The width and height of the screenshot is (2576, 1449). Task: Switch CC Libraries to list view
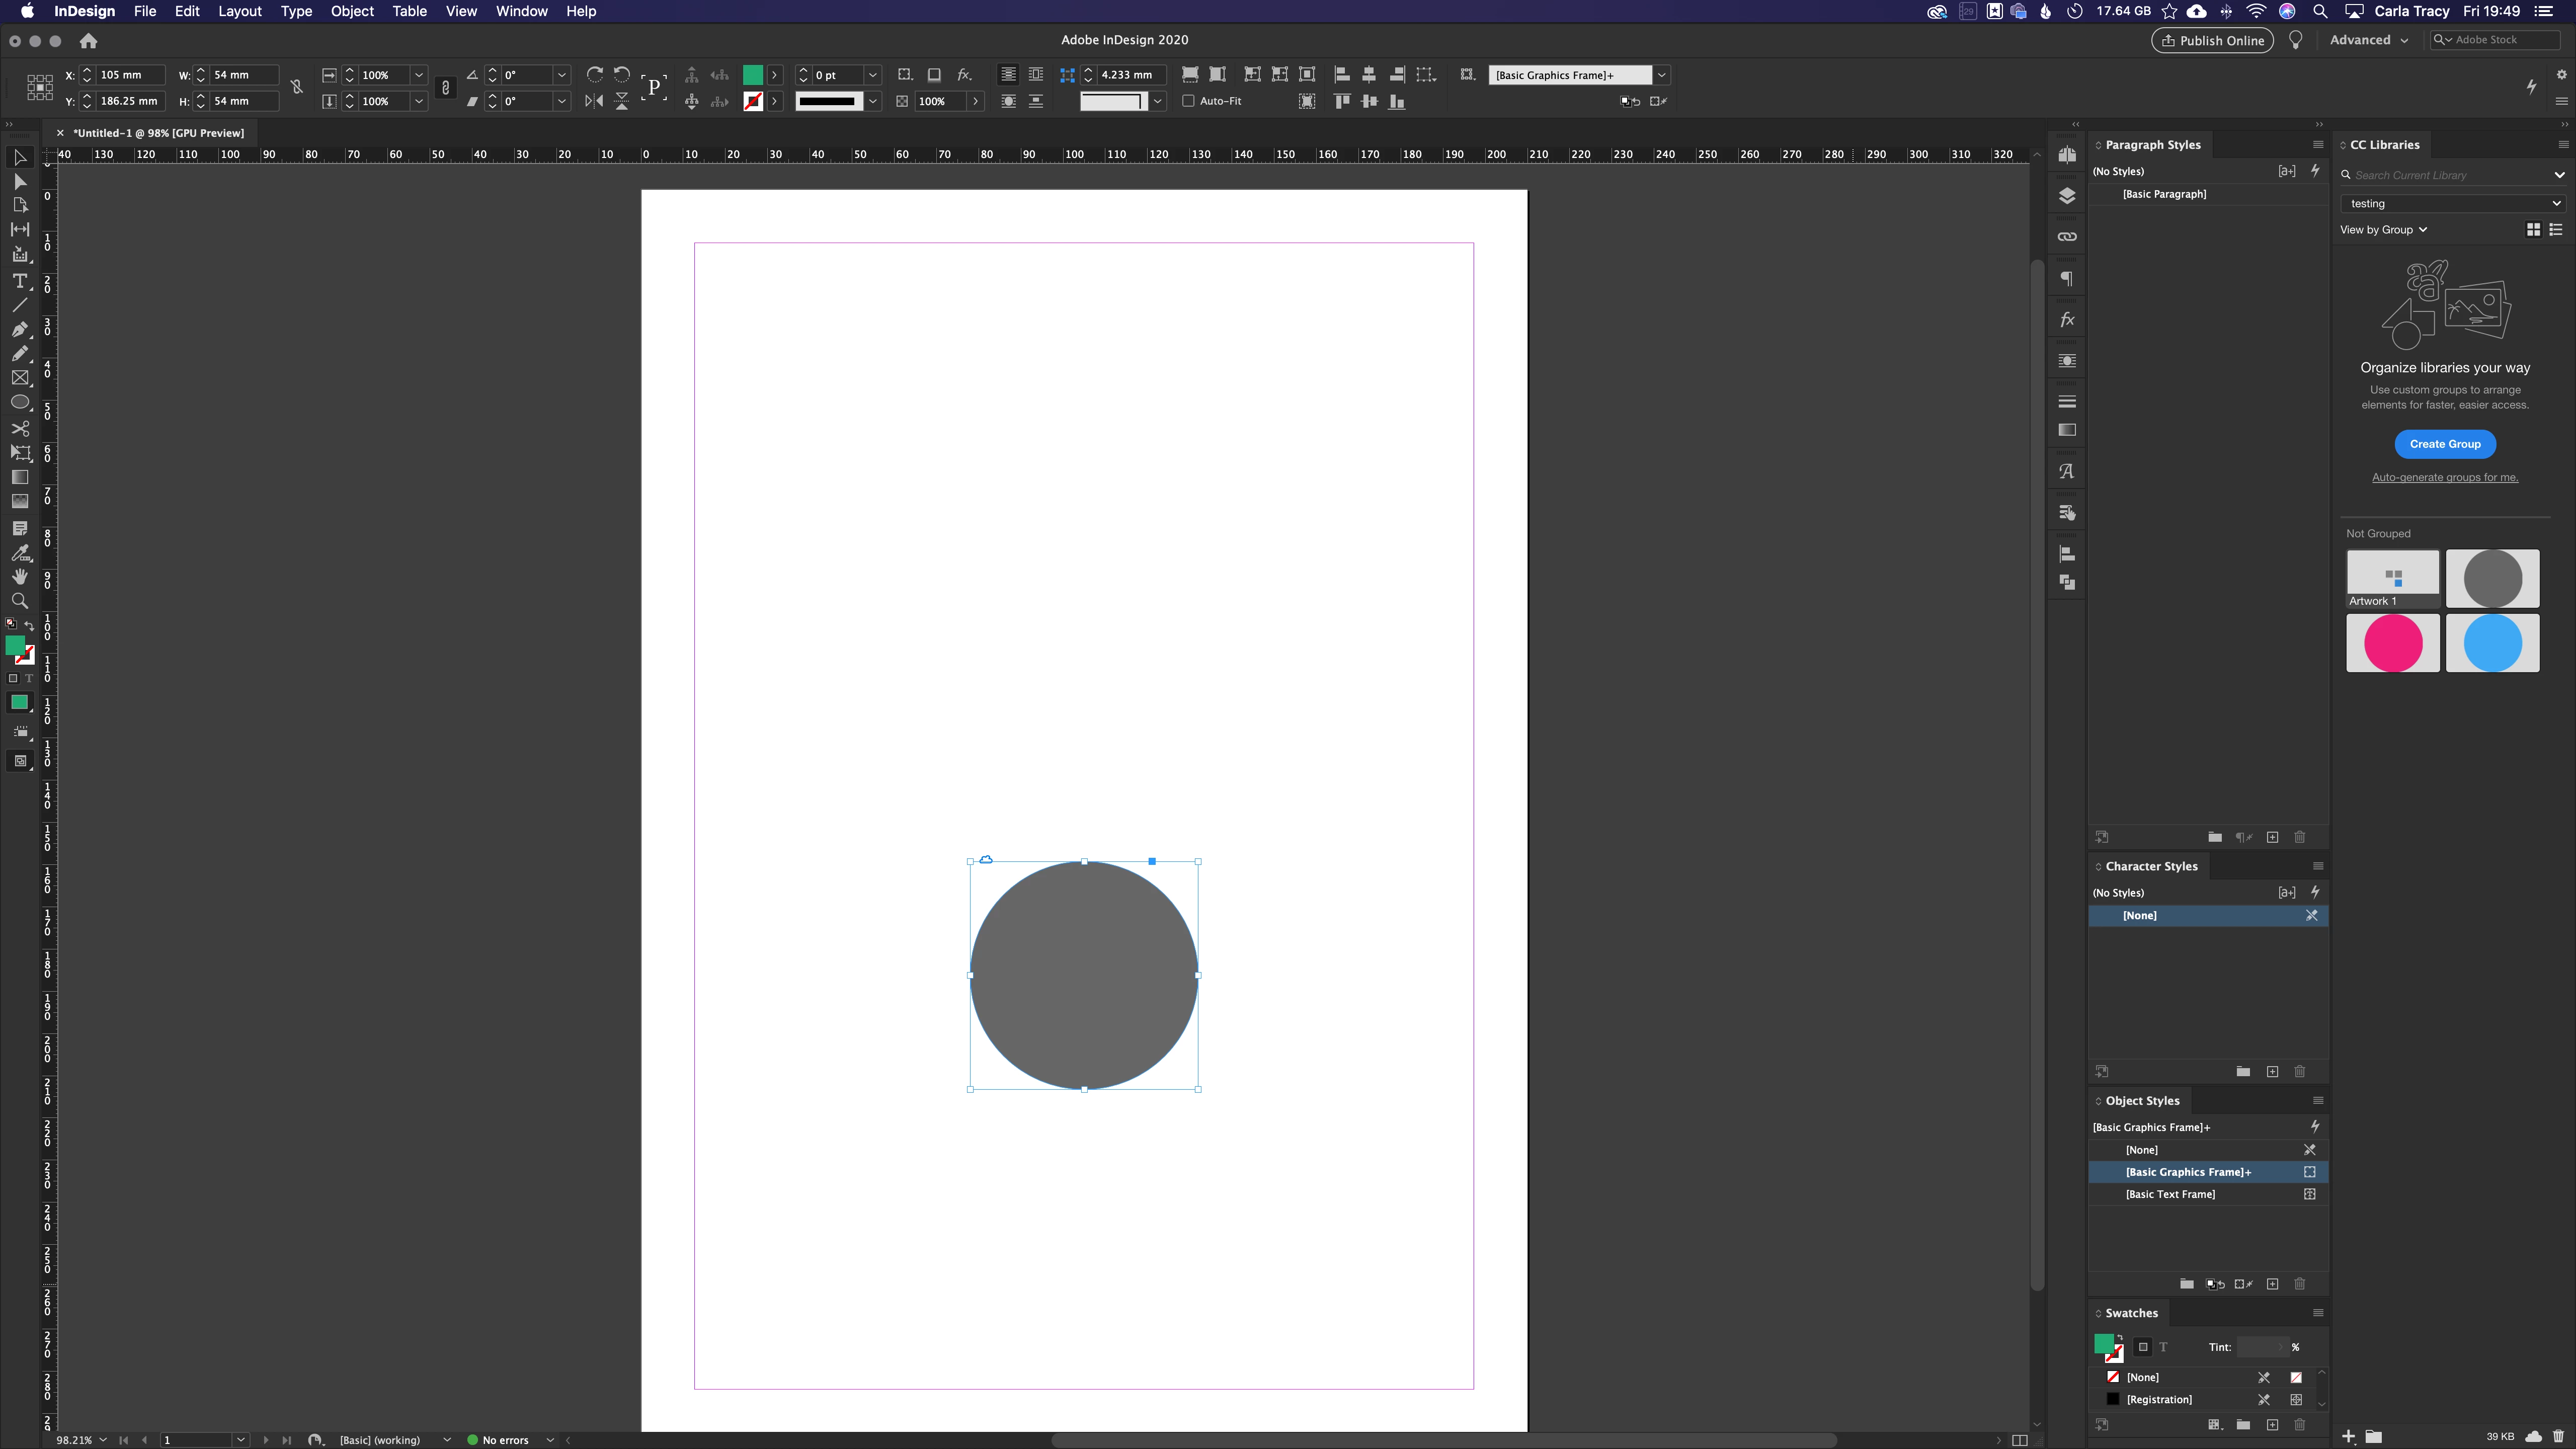click(x=2555, y=230)
